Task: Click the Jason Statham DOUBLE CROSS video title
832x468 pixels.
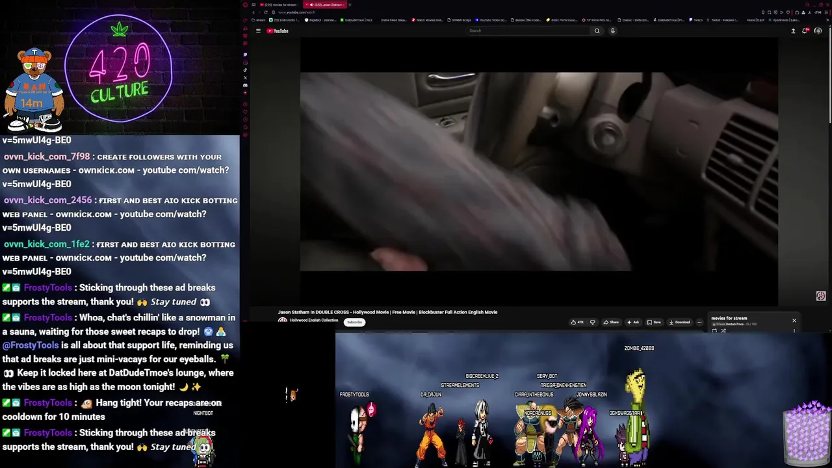Action: (x=387, y=312)
